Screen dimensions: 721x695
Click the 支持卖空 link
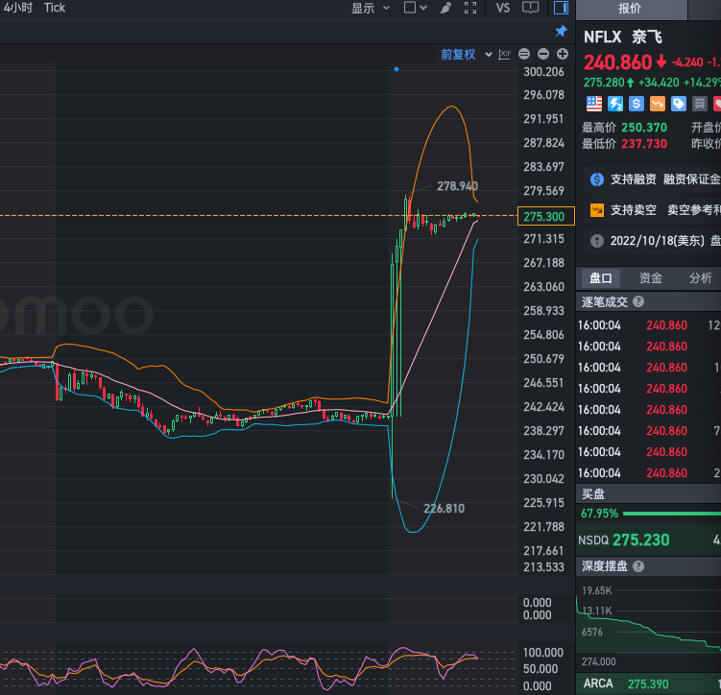tap(634, 210)
